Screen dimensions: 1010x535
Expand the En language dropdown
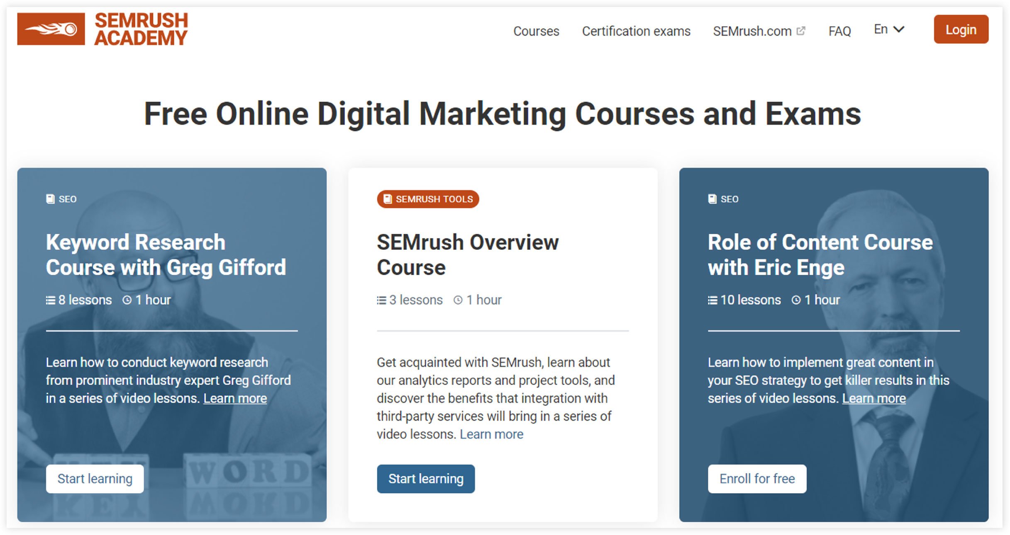[889, 29]
